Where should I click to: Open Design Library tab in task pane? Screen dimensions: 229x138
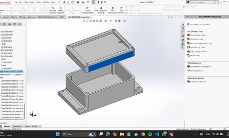183,28
